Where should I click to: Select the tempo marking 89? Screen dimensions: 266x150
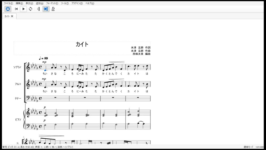pos(43,58)
